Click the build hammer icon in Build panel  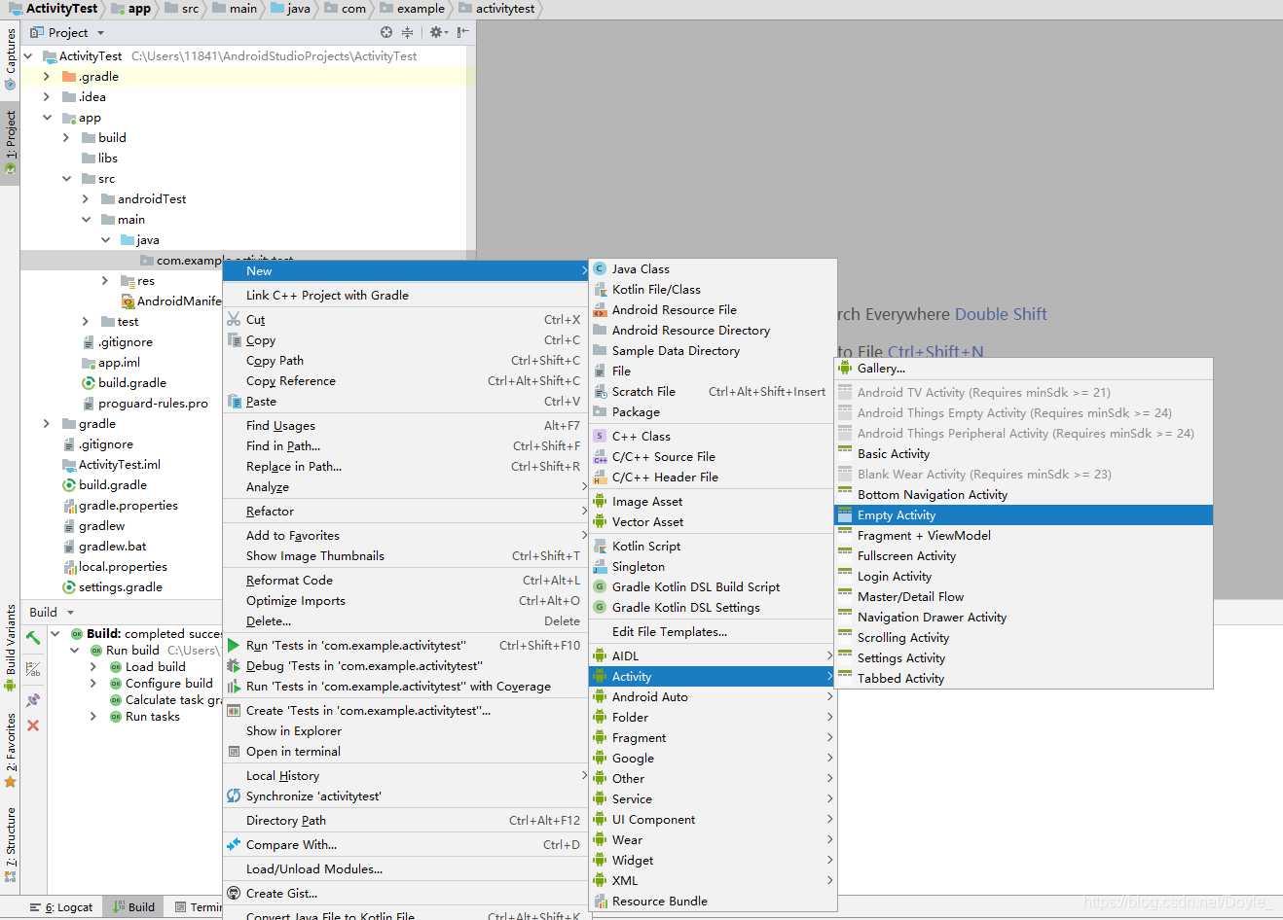point(33,638)
